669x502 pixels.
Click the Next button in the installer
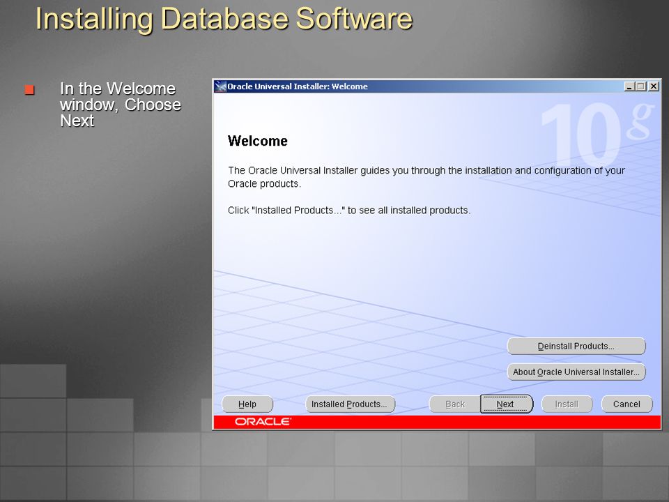pos(507,404)
